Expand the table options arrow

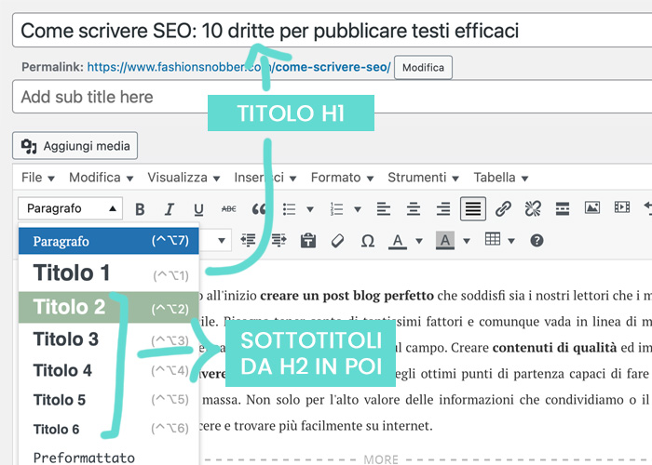[x=511, y=241]
